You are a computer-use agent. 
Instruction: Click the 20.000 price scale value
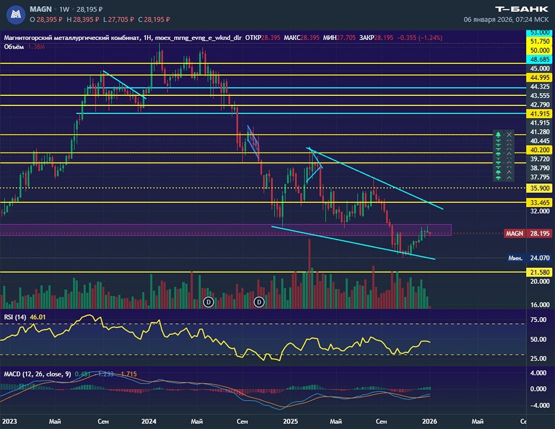pos(540,281)
